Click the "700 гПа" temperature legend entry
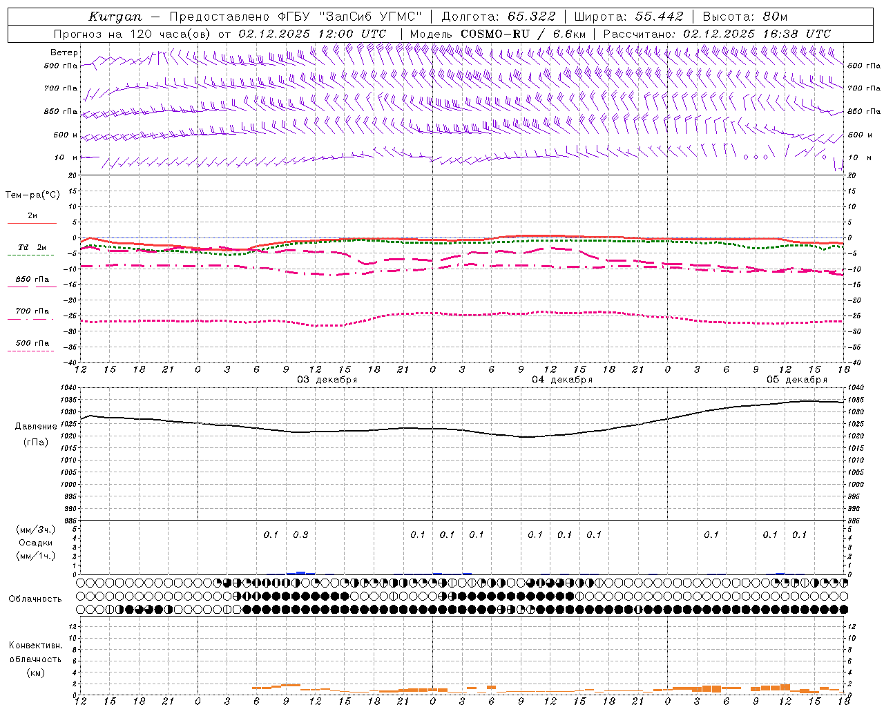 [x=32, y=311]
